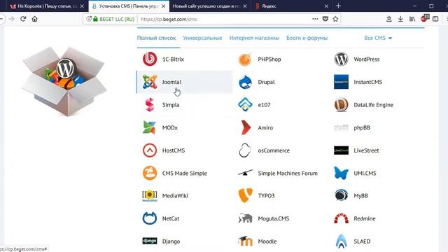Click the PHPShop logo icon
This screenshot has height=252, width=448.
tap(245, 59)
